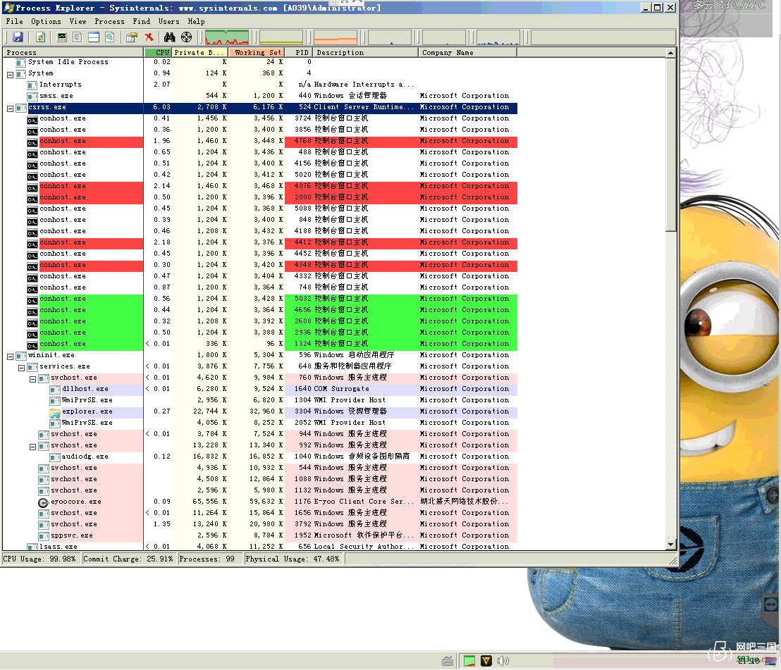This screenshot has height=670, width=781.
Task: Open the Find menu
Action: (x=142, y=21)
